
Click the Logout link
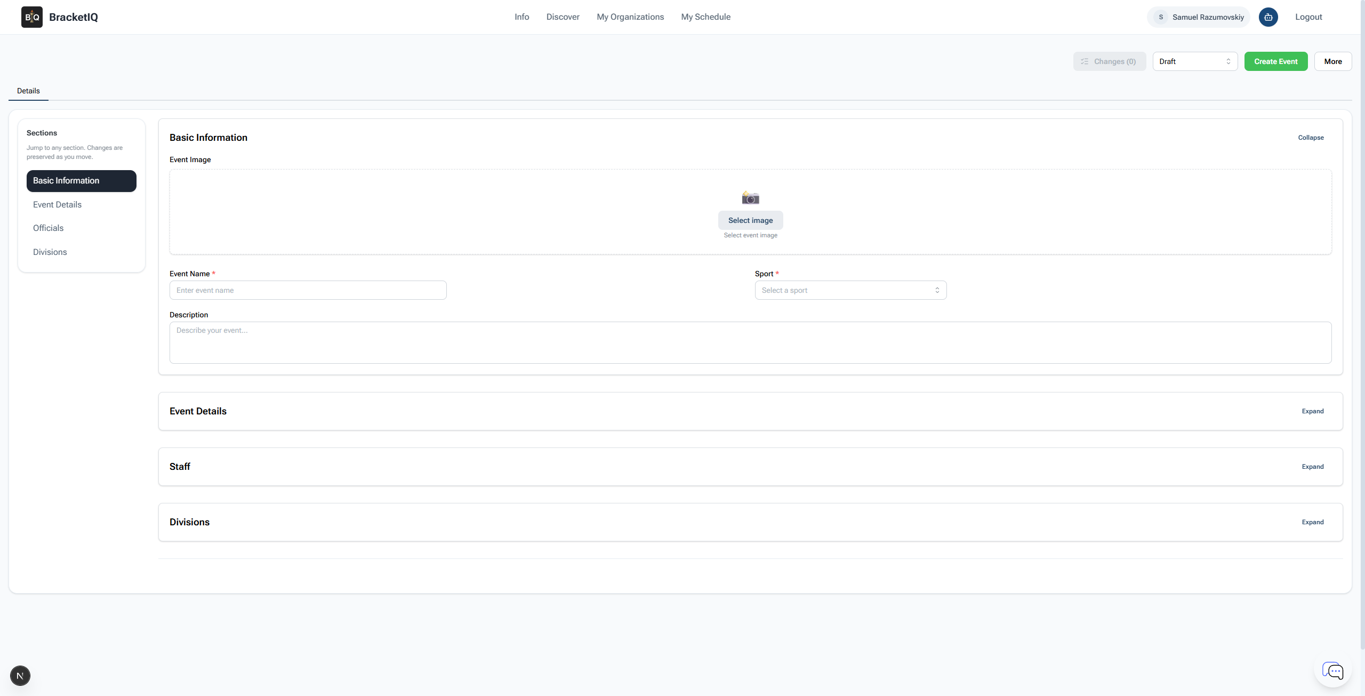[1308, 17]
